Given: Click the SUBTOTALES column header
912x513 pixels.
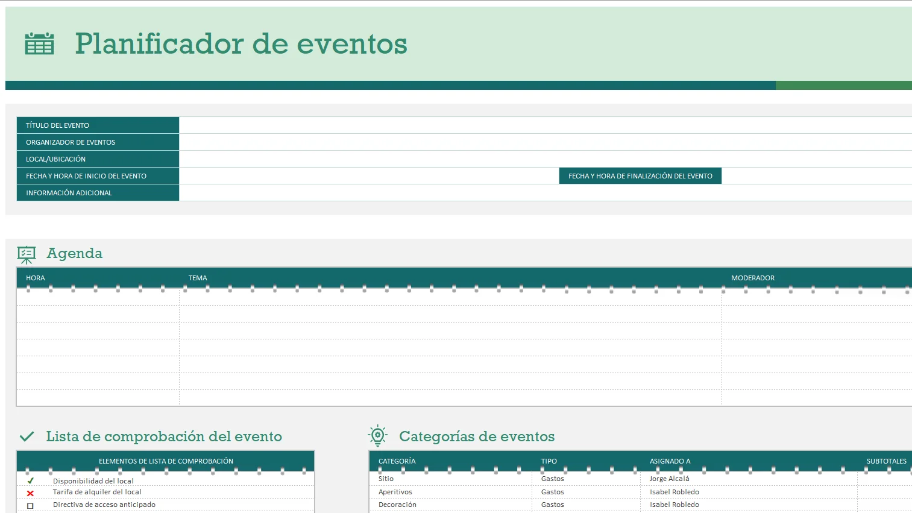Looking at the screenshot, I should (x=887, y=461).
